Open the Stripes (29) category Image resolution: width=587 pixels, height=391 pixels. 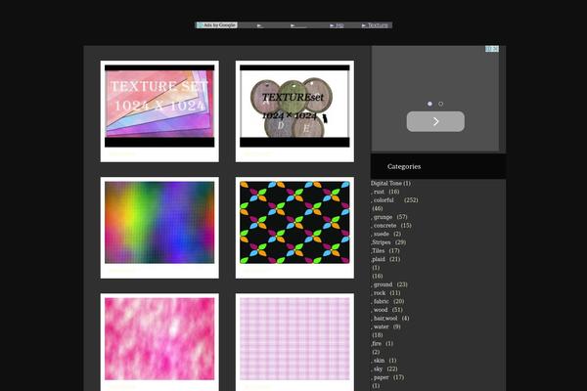click(388, 242)
